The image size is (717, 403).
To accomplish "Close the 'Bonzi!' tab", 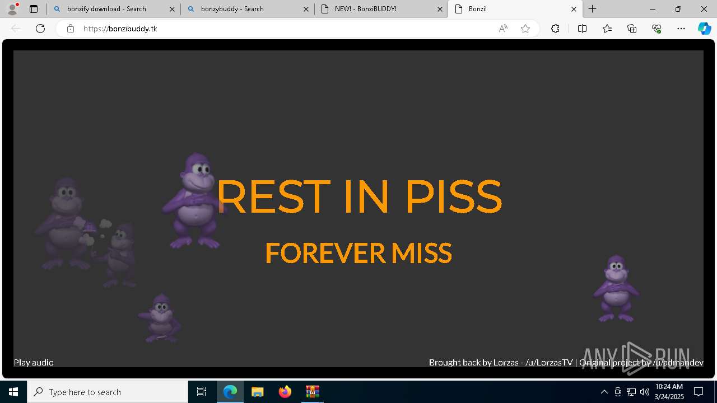I will (574, 9).
